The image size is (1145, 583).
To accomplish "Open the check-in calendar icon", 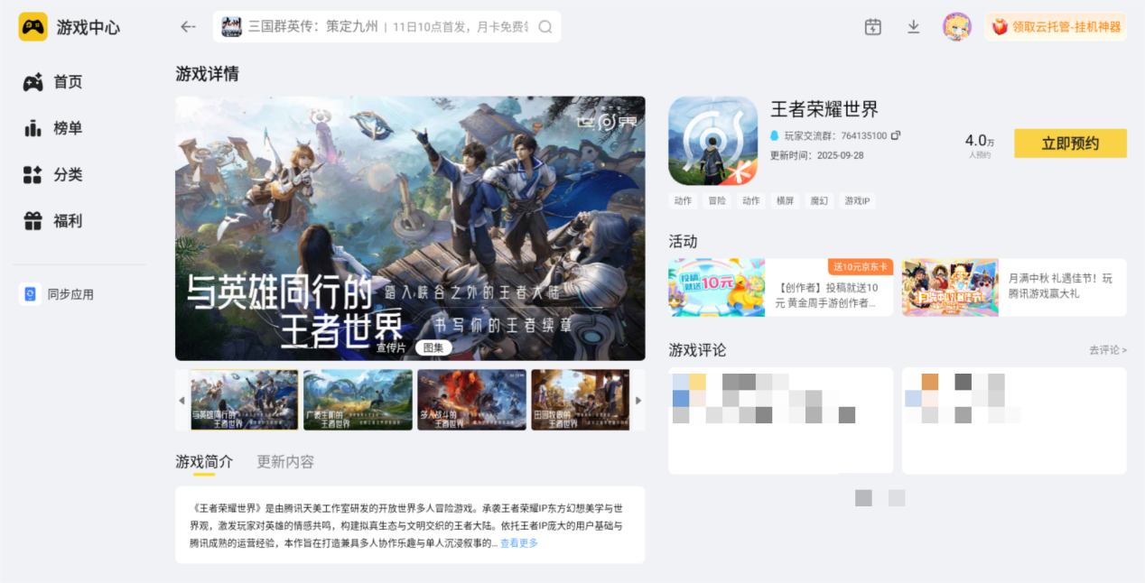I will [872, 27].
